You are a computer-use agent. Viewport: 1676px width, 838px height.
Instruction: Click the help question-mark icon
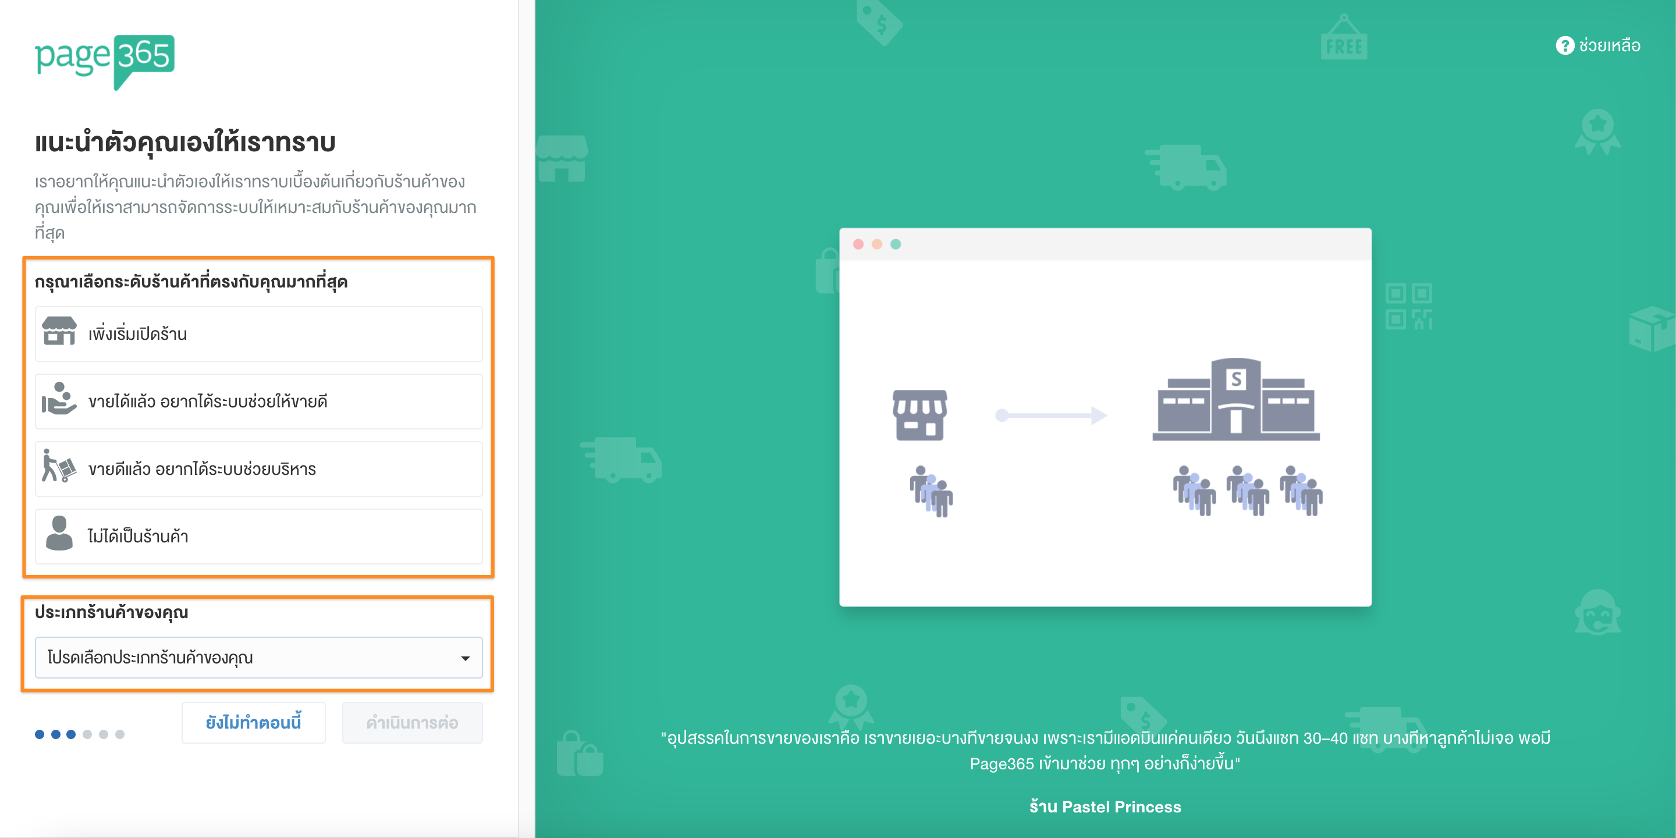pyautogui.click(x=1565, y=45)
